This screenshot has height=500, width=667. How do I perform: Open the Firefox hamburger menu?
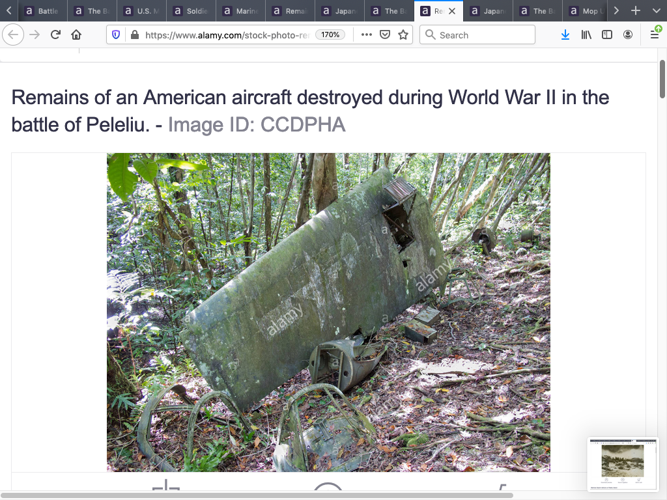(x=655, y=35)
